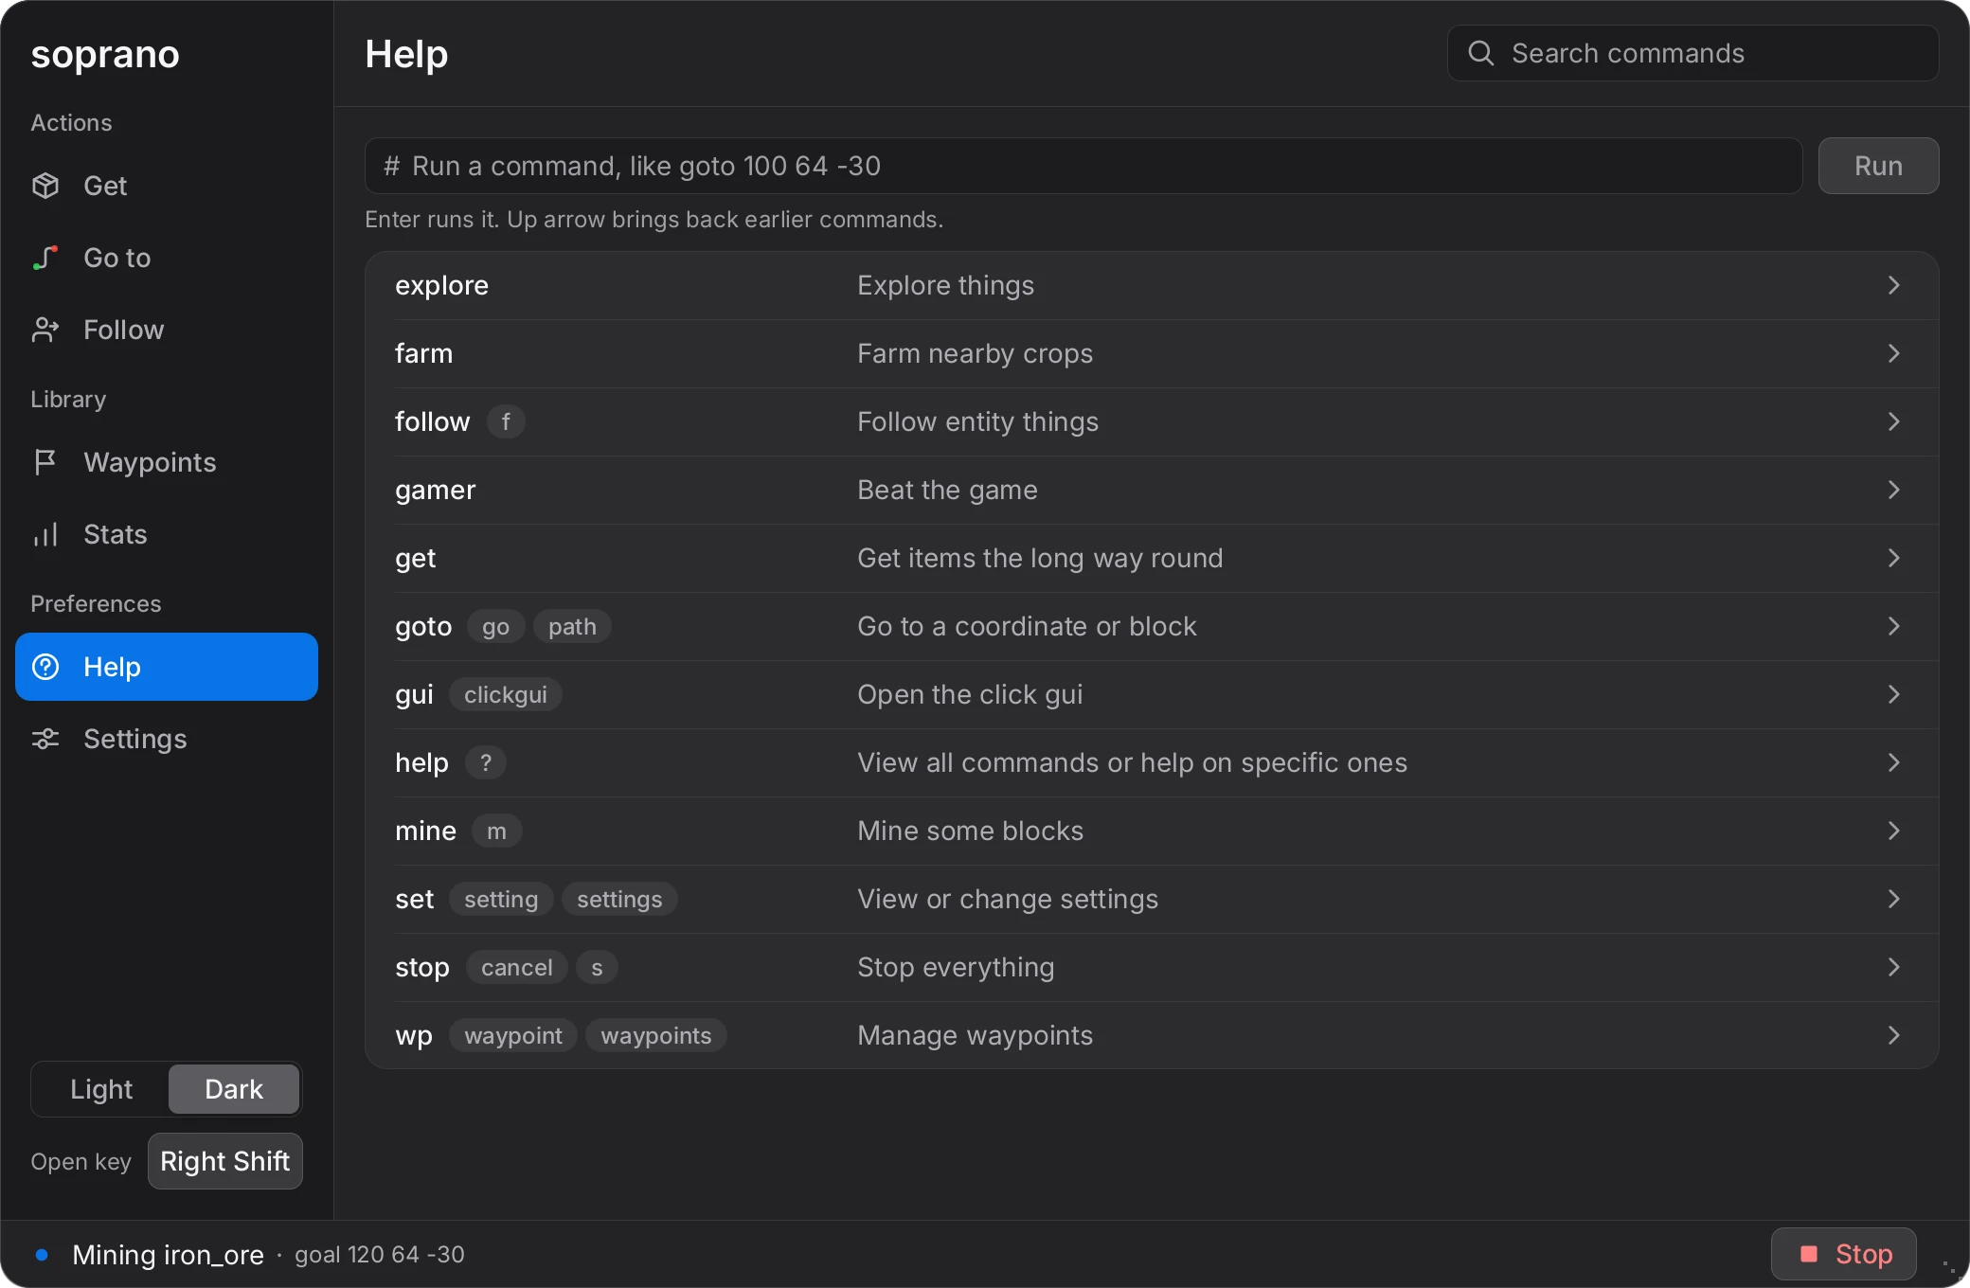Click the Get cube icon in sidebar
The height and width of the screenshot is (1288, 1970).
coord(45,186)
